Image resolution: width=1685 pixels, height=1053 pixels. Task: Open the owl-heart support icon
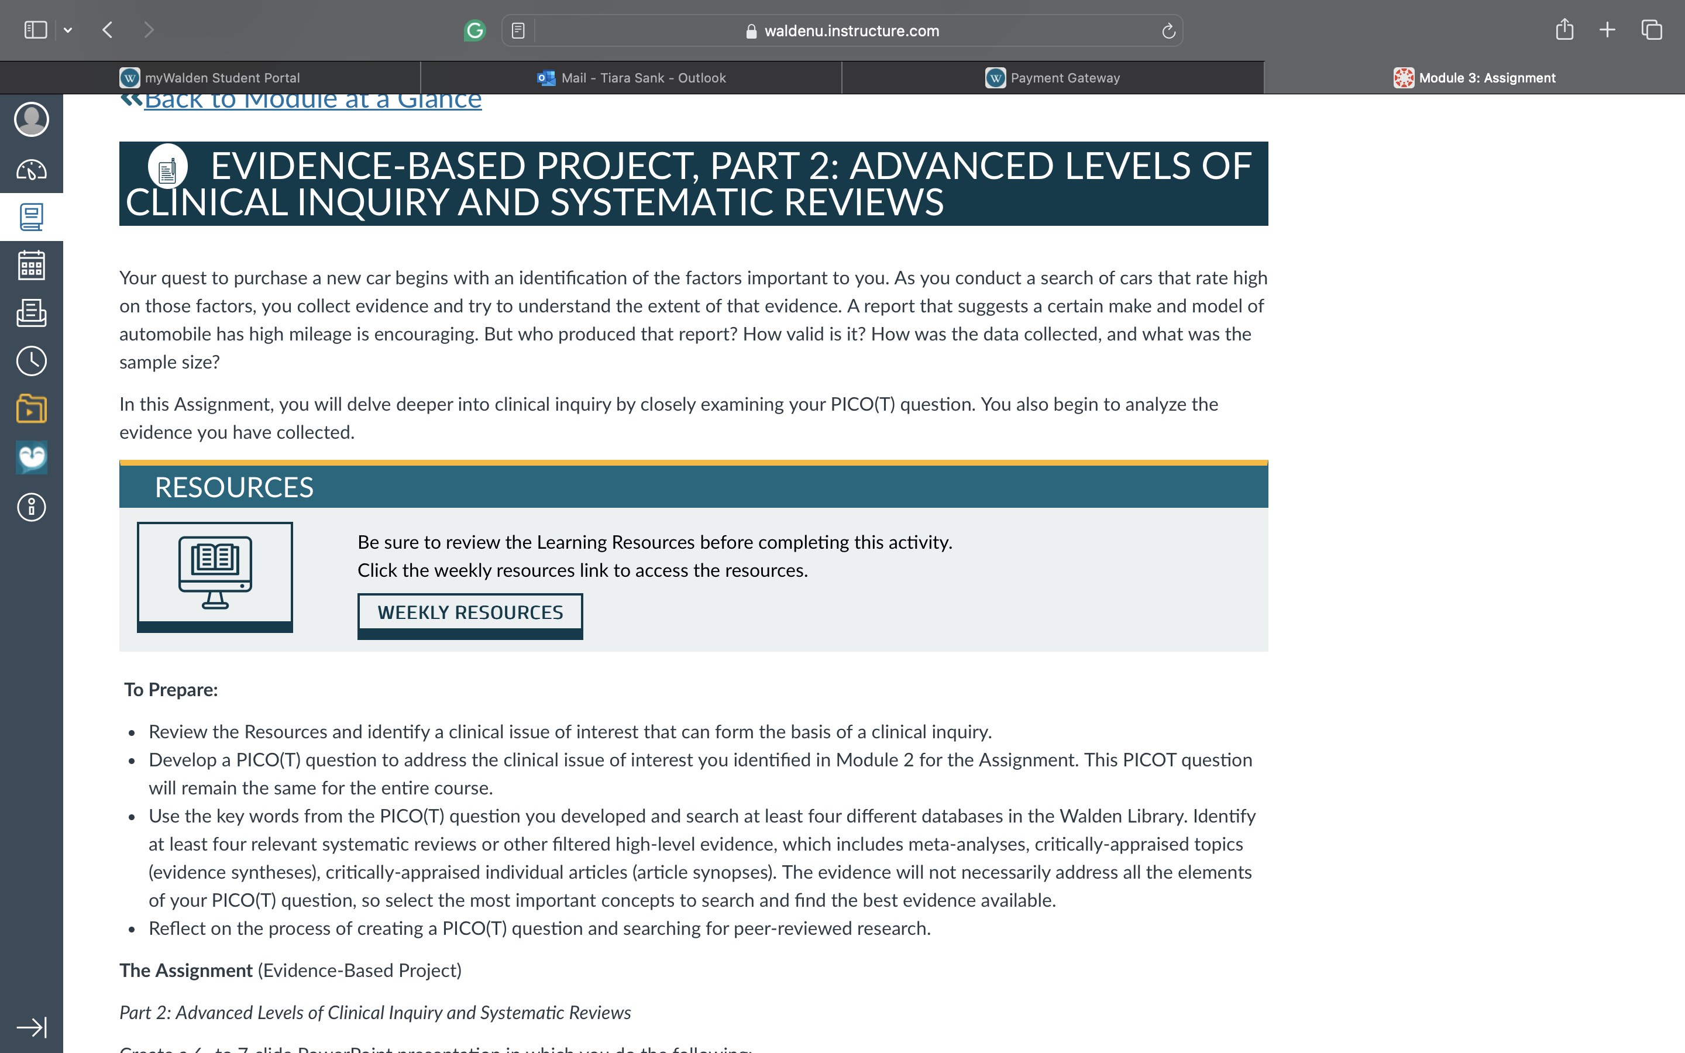pos(32,457)
